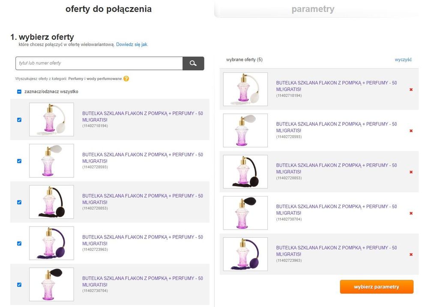428x307 pixels.
Task: Remove selected offer 11402730704 with red X
Action: pos(411,213)
